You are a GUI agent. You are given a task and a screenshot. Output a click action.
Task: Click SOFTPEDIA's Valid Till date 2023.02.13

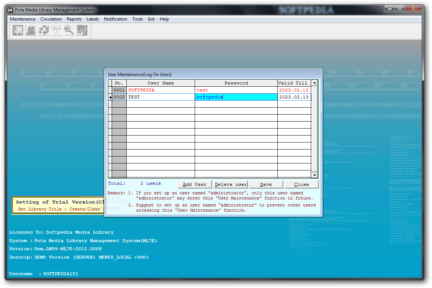tap(294, 90)
